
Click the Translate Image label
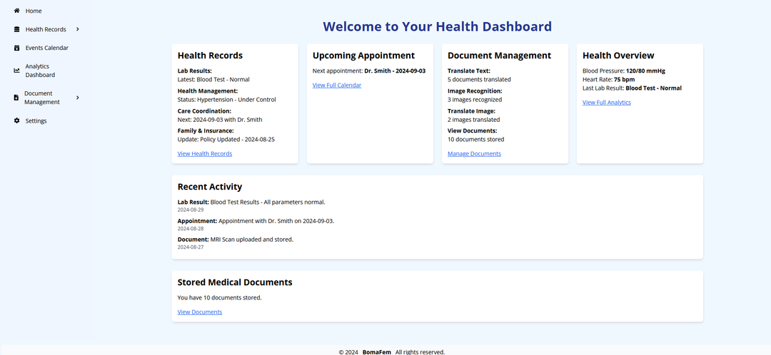point(472,111)
